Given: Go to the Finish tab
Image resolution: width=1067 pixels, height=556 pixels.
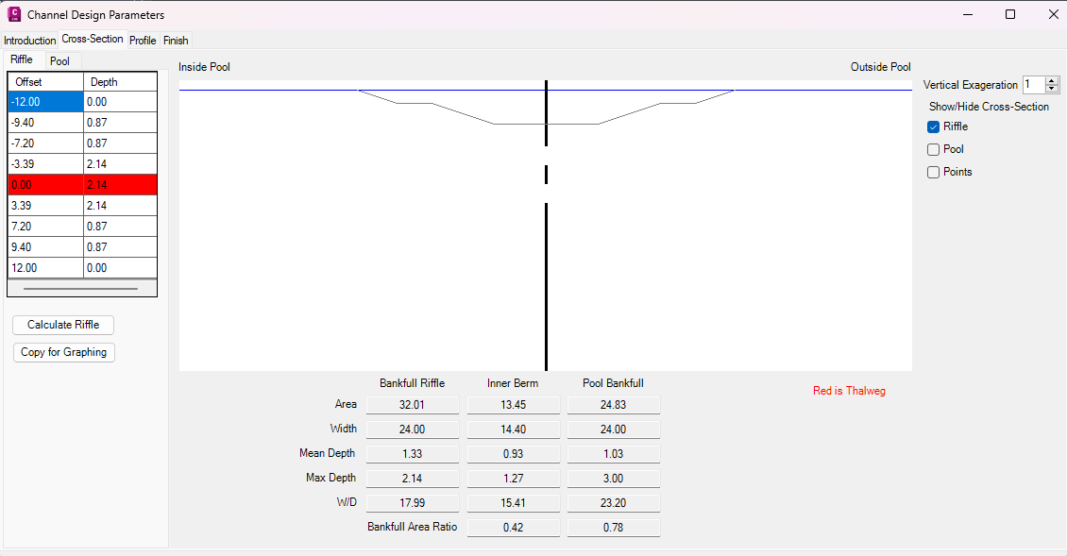Looking at the screenshot, I should click(x=176, y=41).
